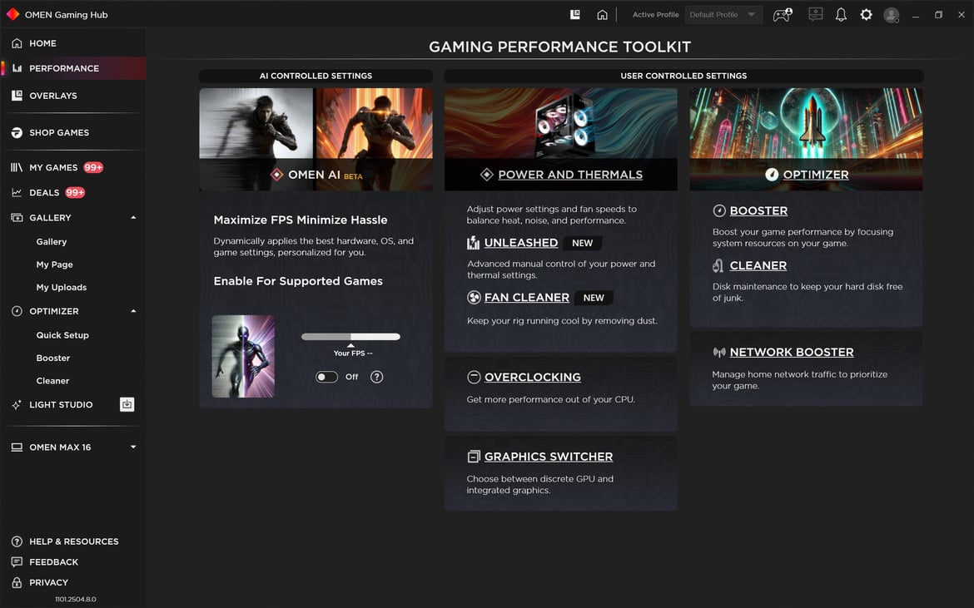Open My Page in sidebar
This screenshot has height=608, width=974.
55,264
